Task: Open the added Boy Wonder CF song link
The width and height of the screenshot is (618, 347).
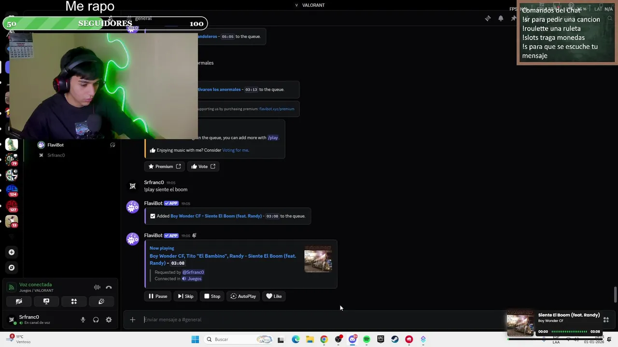Action: (216, 216)
